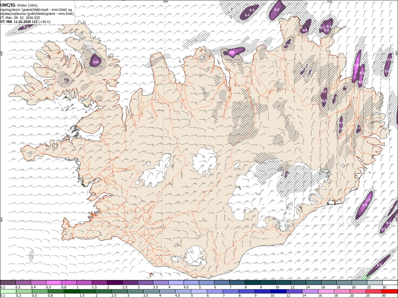Screen dimensions: 398x298
Task: Select the "0.2" precipitation value in the Westfjords
Action: [x=67, y=80]
